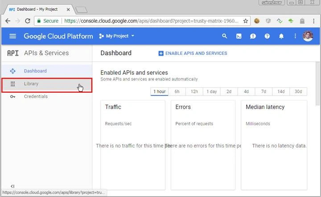Viewport: 321px width, 197px height.
Task: Click the browser back arrow
Action: (8, 21)
